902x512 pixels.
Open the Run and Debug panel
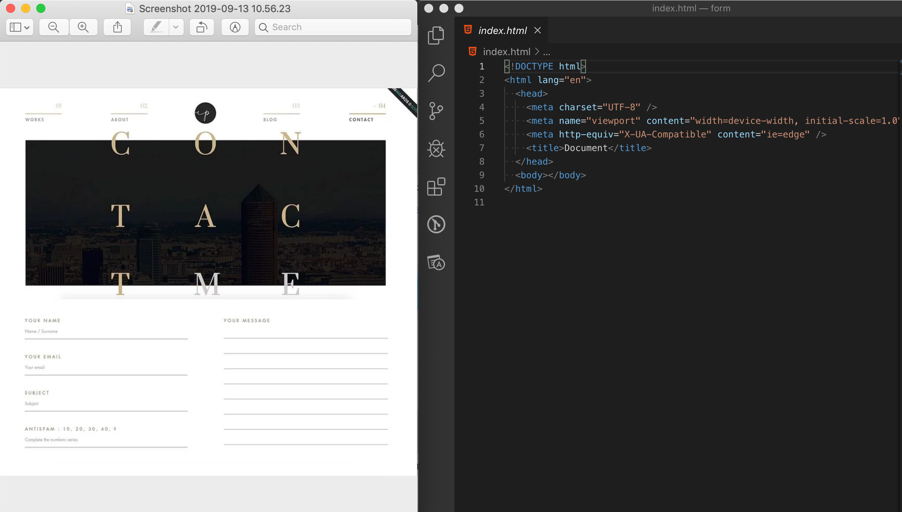(436, 149)
